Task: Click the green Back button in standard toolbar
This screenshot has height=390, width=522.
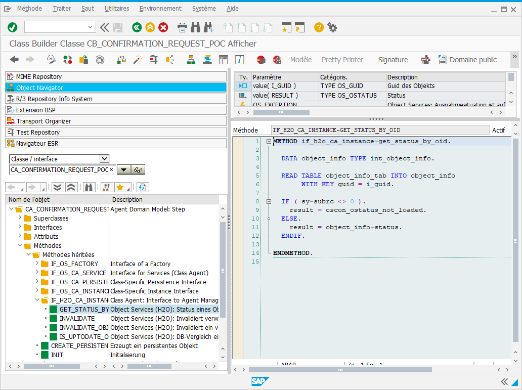Action: click(137, 27)
